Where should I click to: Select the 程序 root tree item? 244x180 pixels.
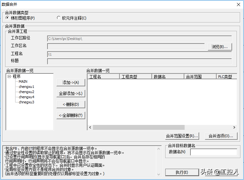click(x=17, y=76)
